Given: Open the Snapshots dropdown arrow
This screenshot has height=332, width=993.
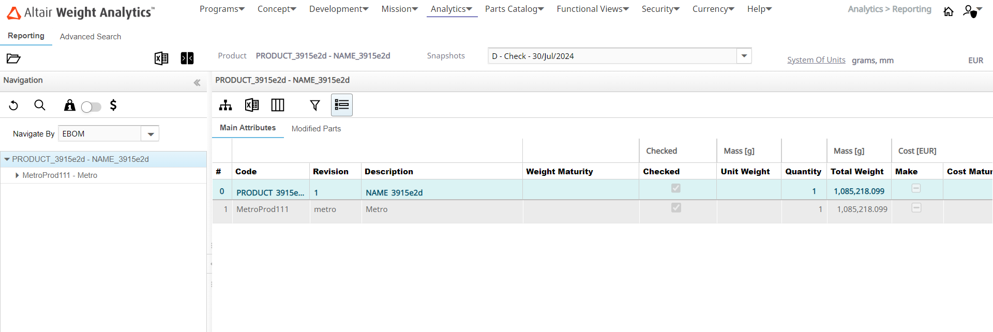Looking at the screenshot, I should coord(744,56).
